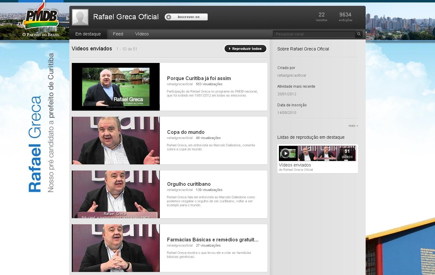Expand the channel info with mais
Screen dimensions: 435x275
click(353, 126)
